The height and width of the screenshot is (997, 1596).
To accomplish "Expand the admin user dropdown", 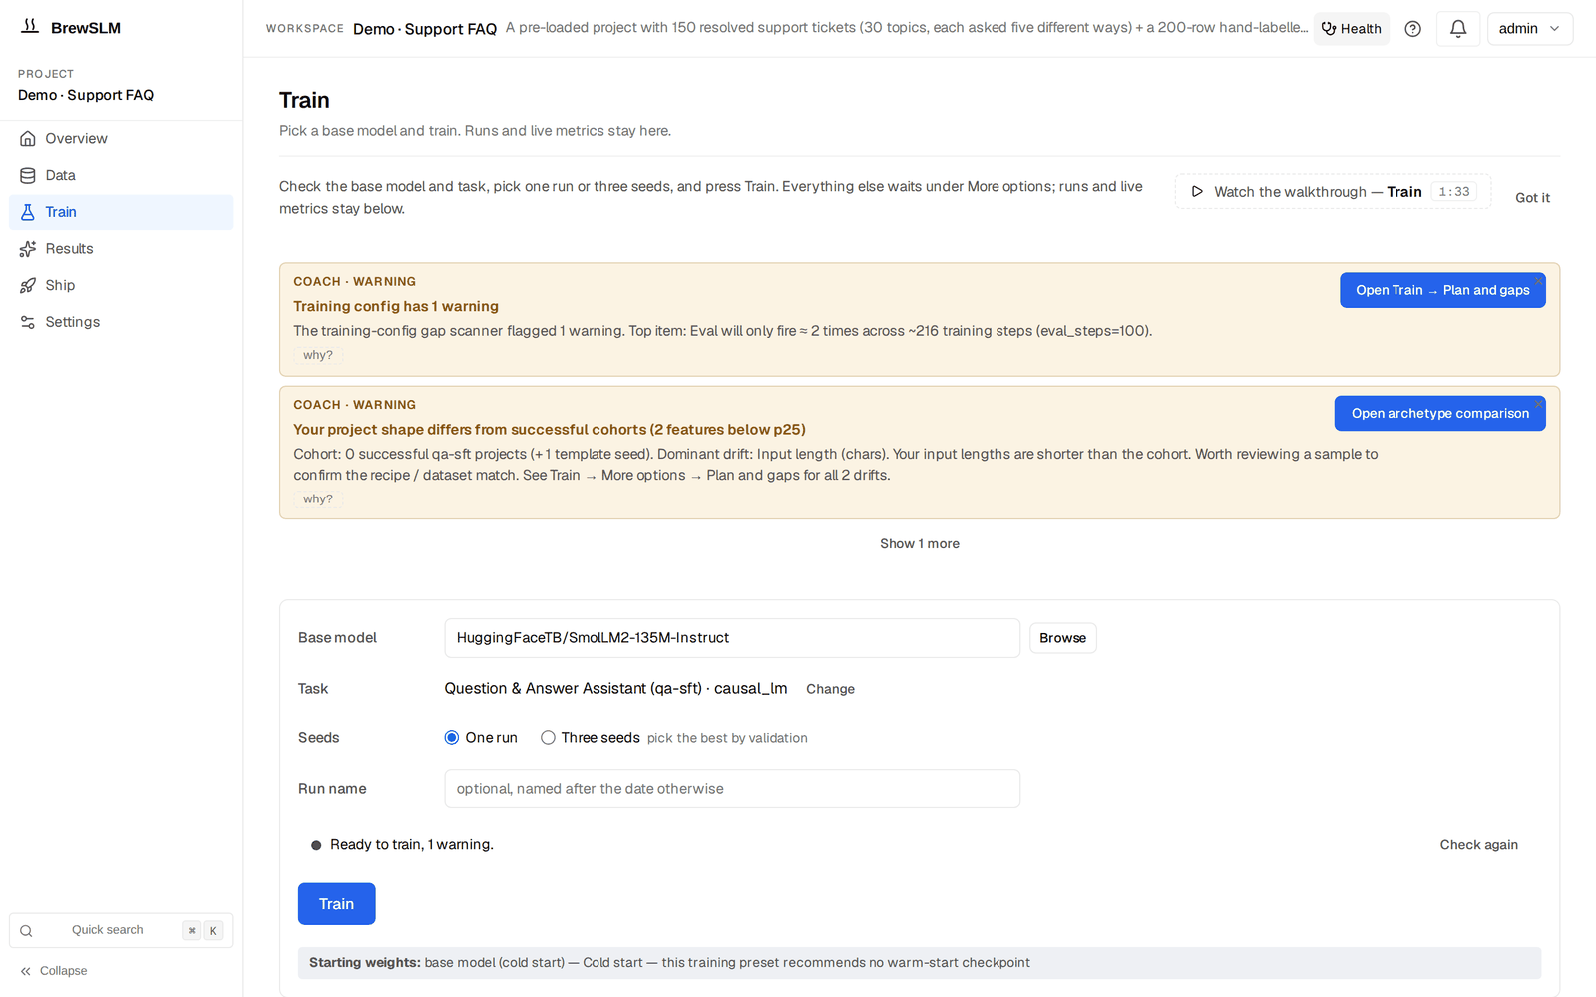I will 1529,29.
